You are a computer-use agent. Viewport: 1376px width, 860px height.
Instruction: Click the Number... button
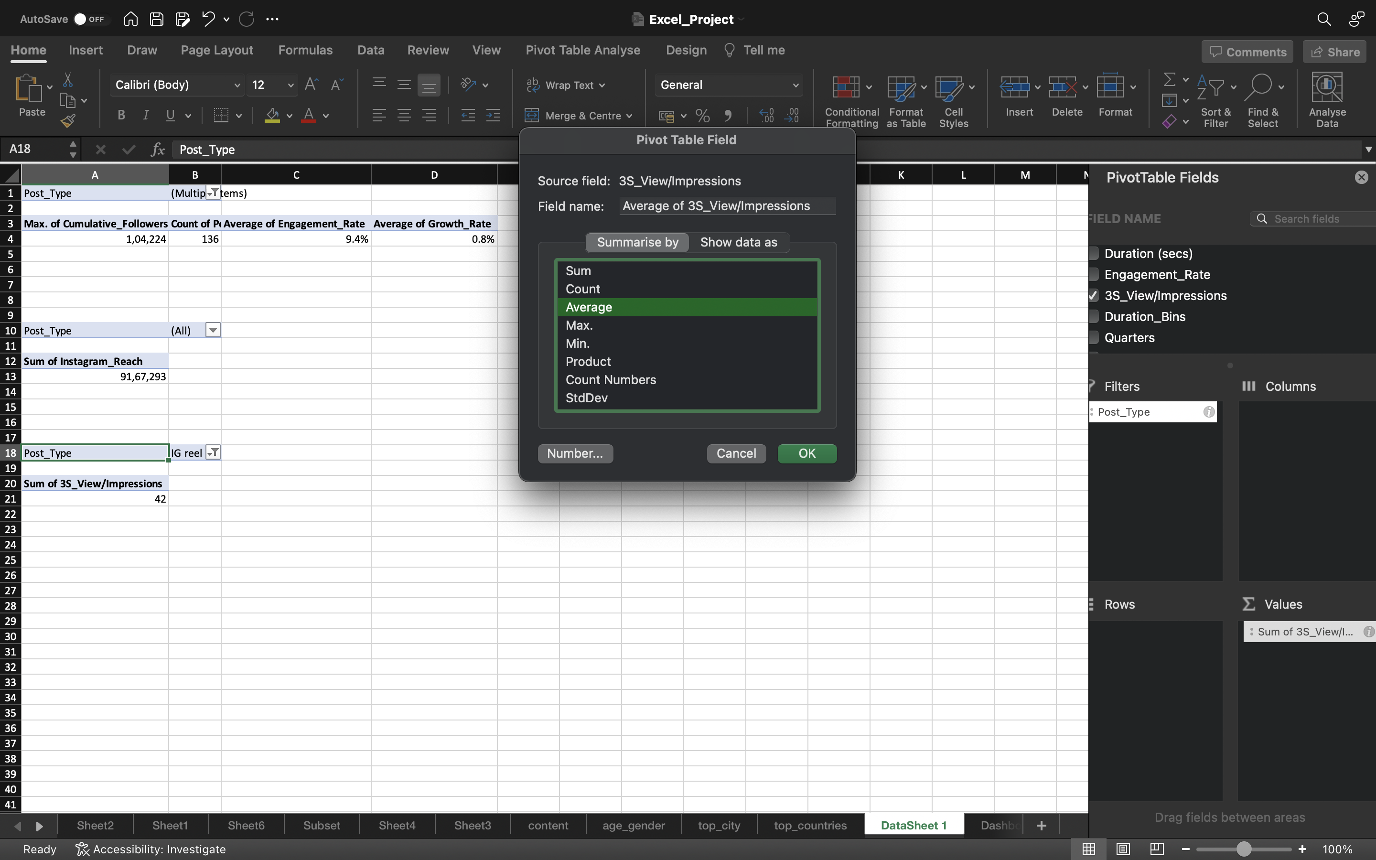pyautogui.click(x=575, y=453)
